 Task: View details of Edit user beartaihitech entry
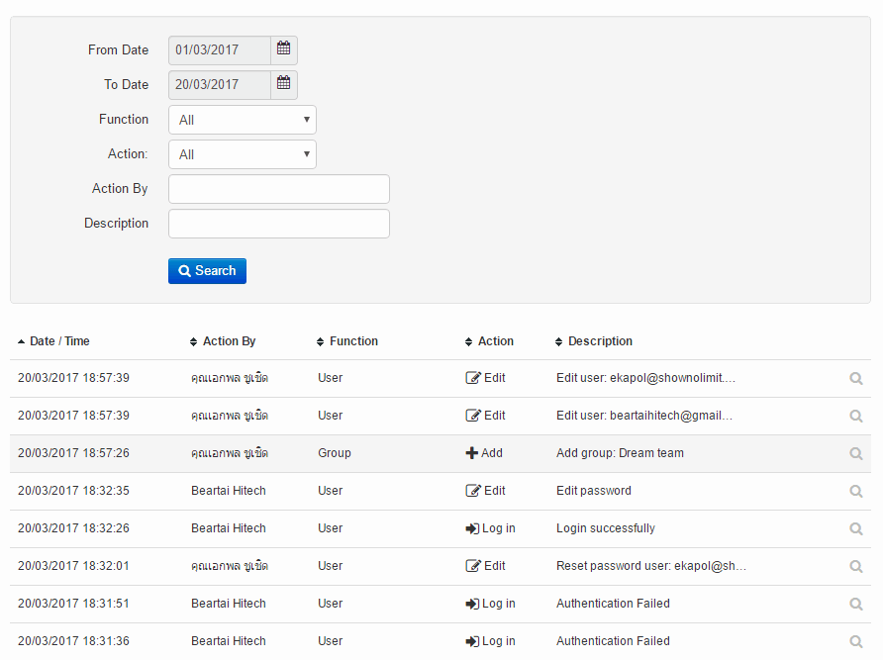(856, 416)
